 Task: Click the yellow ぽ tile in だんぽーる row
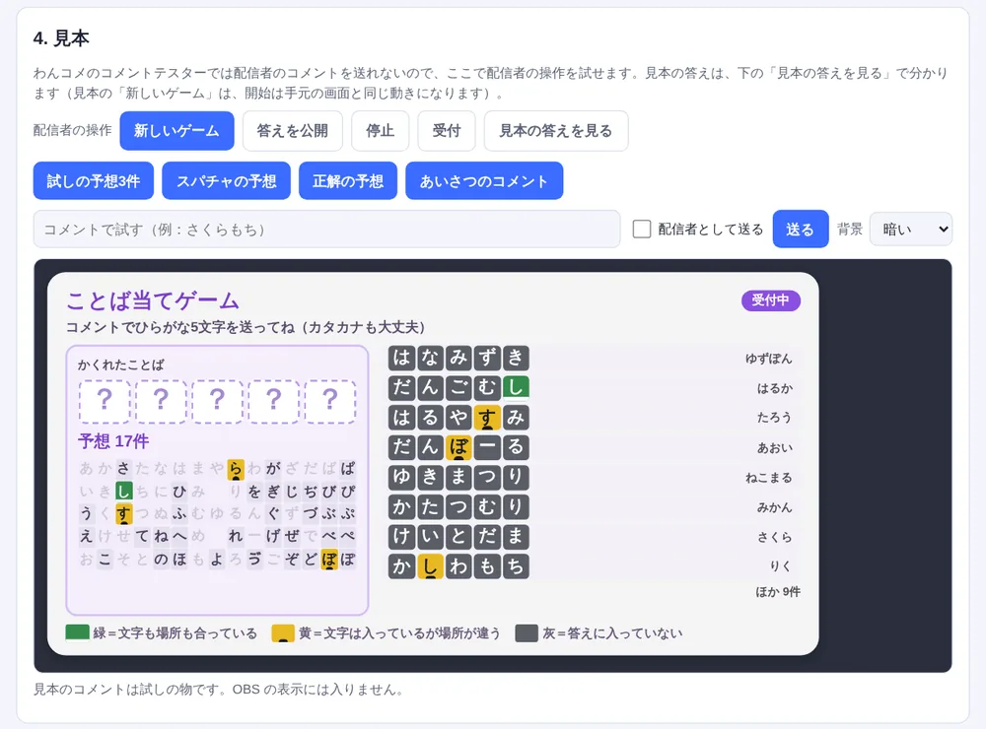pyautogui.click(x=458, y=447)
